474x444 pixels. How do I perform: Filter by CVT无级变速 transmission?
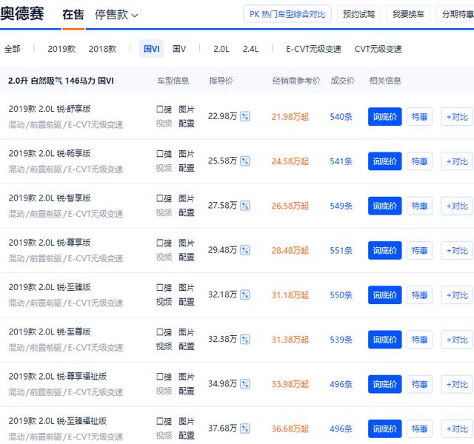[378, 49]
